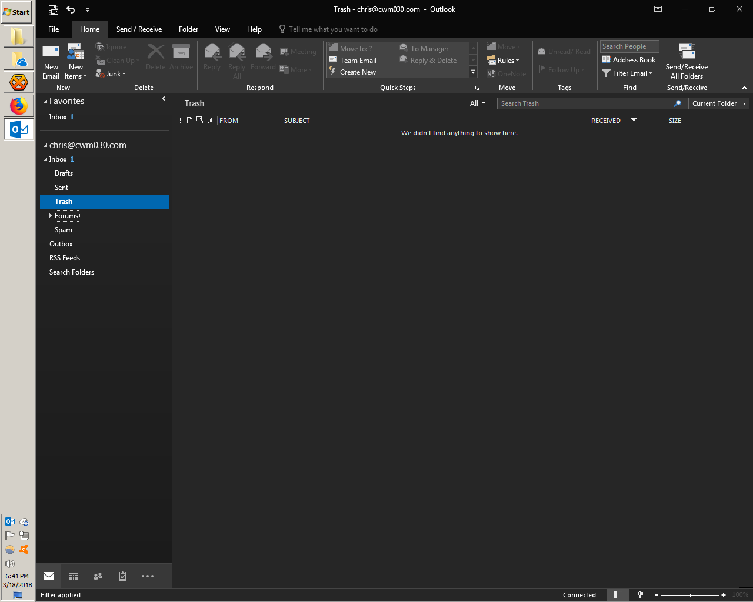Switch to Reading view in the status bar
This screenshot has height=602, width=753.
click(x=641, y=595)
